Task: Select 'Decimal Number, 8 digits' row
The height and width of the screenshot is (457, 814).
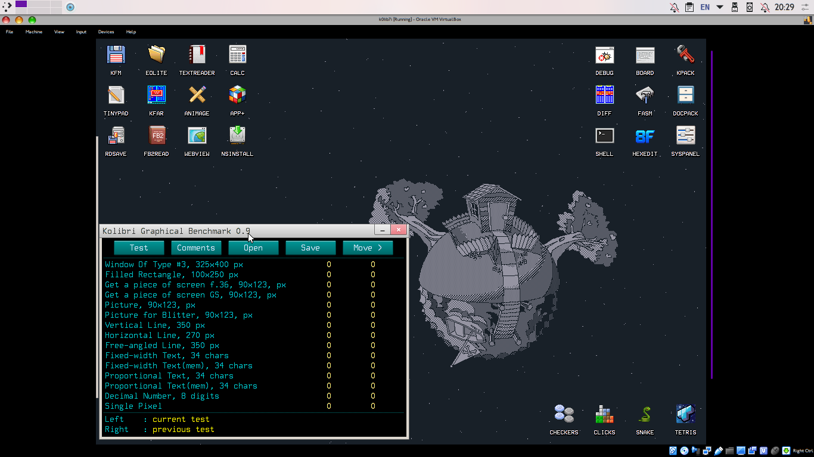Action: 254,396
